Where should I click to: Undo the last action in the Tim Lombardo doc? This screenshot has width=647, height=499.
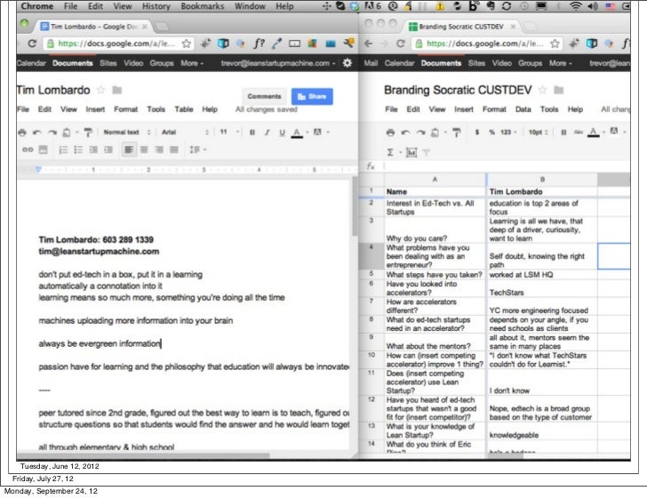[37, 133]
